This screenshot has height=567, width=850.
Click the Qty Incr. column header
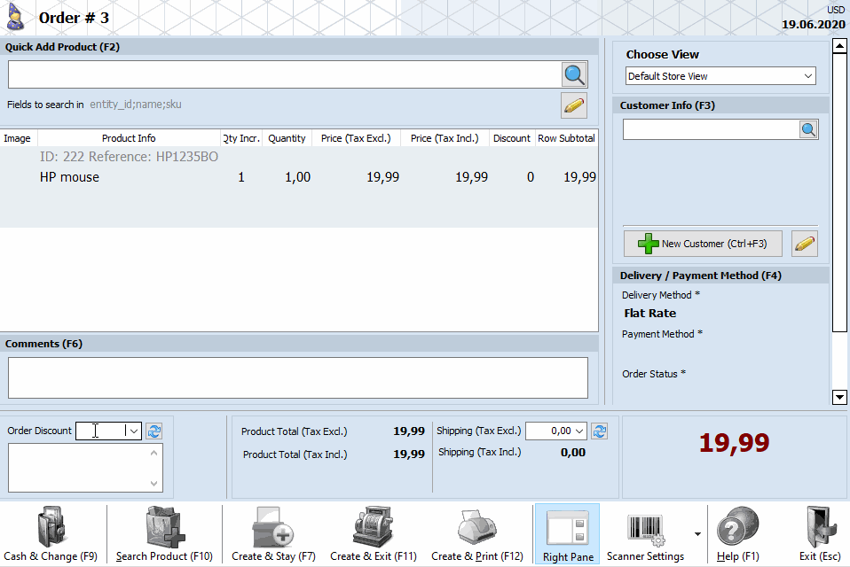241,138
